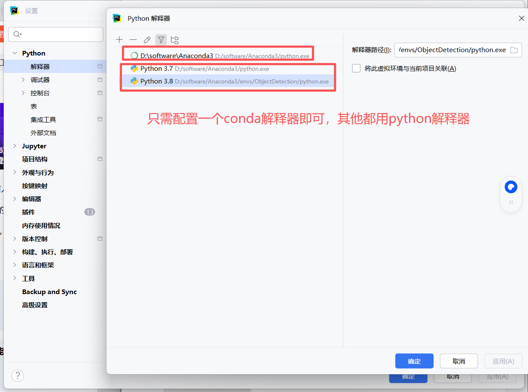Expand the 控制台 tree node
This screenshot has height=392, width=528.
[x=23, y=93]
